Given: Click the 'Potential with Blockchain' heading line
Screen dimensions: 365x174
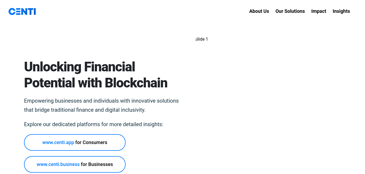Looking at the screenshot, I should coord(96,83).
